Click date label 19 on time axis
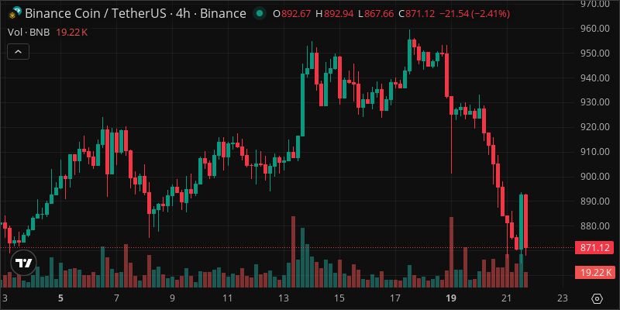The width and height of the screenshot is (620, 310). [451, 298]
